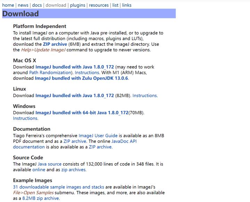
Task: Download Mac OS X ImageJ bundled with Java 1.8.0_172
Action: 75,67
